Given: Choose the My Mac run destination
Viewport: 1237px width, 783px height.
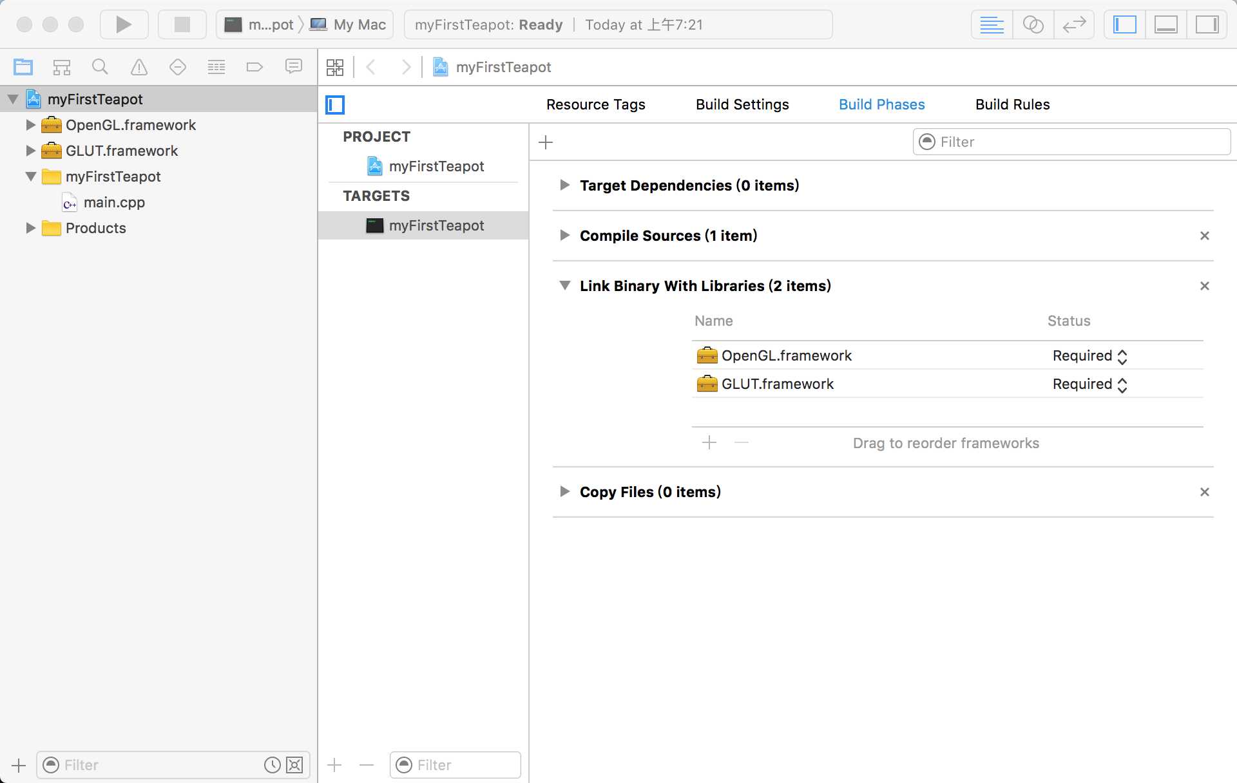Looking at the screenshot, I should (x=348, y=24).
